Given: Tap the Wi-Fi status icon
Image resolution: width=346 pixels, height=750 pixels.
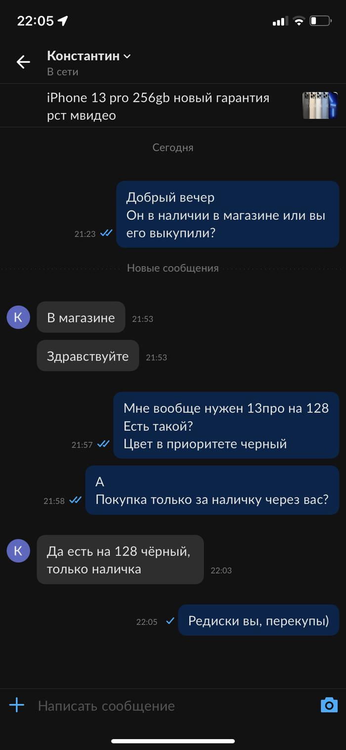Looking at the screenshot, I should point(299,21).
